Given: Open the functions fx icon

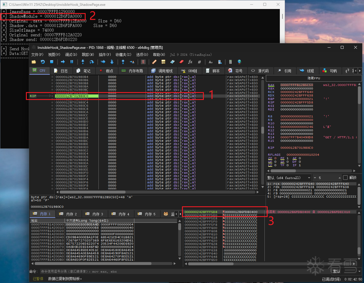Looking at the screenshot, I should coord(190,62).
